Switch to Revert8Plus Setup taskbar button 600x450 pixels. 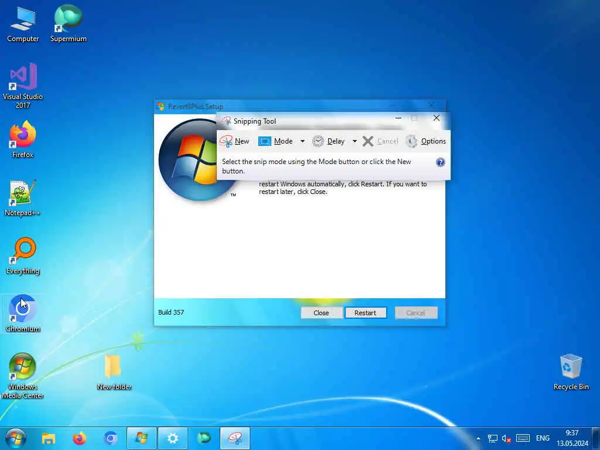[x=142, y=438]
